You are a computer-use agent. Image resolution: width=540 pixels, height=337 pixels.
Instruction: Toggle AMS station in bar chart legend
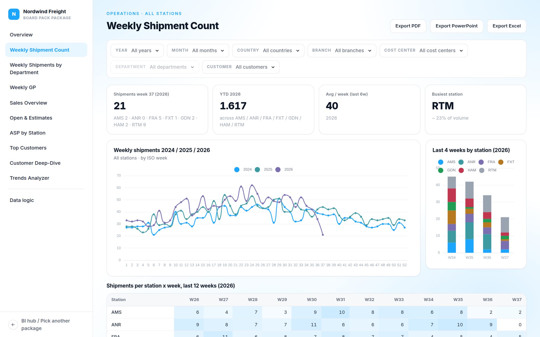(441, 162)
